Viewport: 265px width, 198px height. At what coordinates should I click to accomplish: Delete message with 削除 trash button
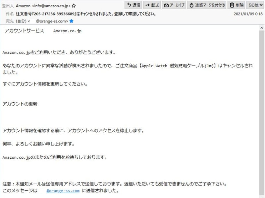point(237,5)
